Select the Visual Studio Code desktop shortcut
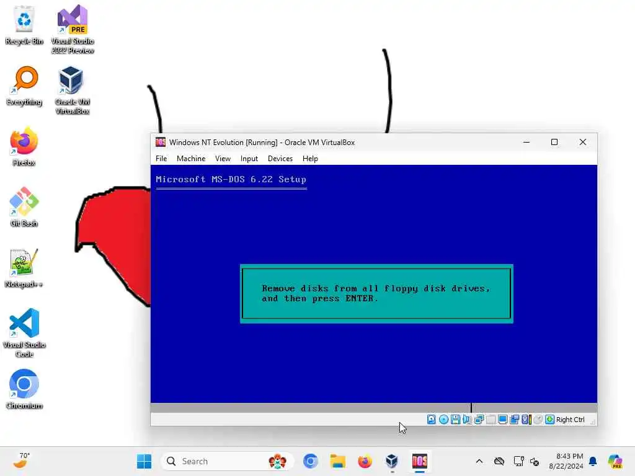 pyautogui.click(x=24, y=333)
